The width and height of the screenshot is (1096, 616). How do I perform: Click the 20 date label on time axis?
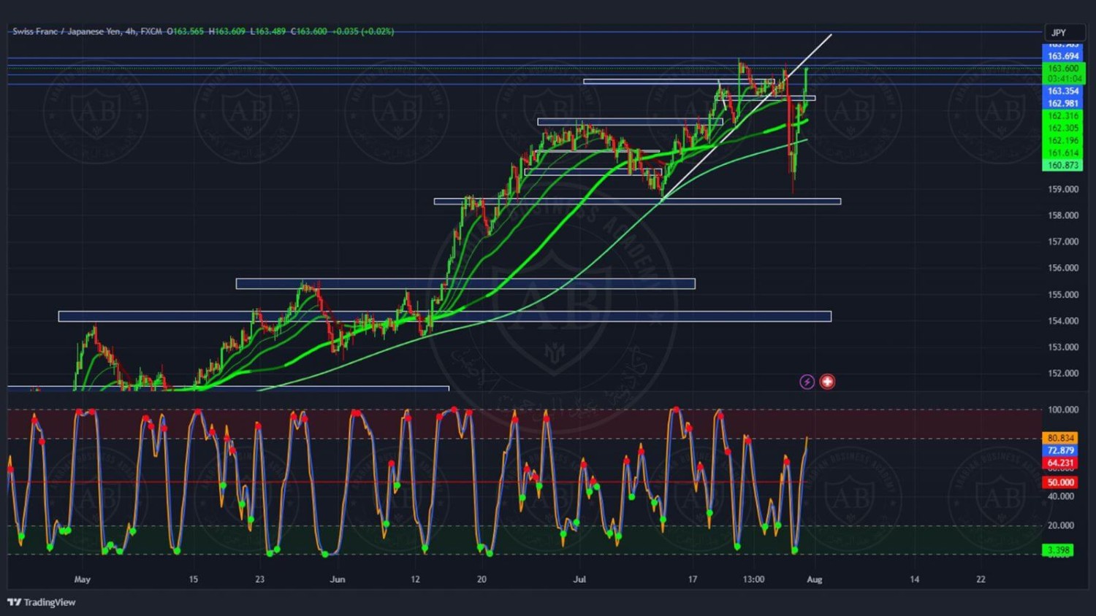pyautogui.click(x=482, y=580)
